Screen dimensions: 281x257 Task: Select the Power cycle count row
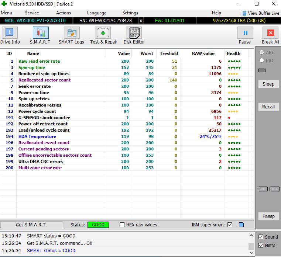(x=127, y=111)
